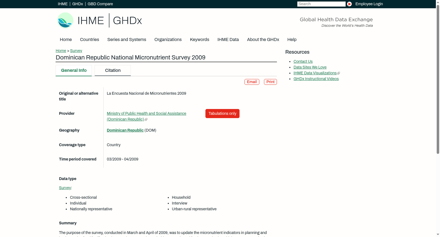Viewport: 440px width, 237px height.
Task: Click the Email button
Action: point(252,82)
